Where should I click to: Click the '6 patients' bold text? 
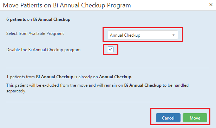pyautogui.click(x=16, y=19)
